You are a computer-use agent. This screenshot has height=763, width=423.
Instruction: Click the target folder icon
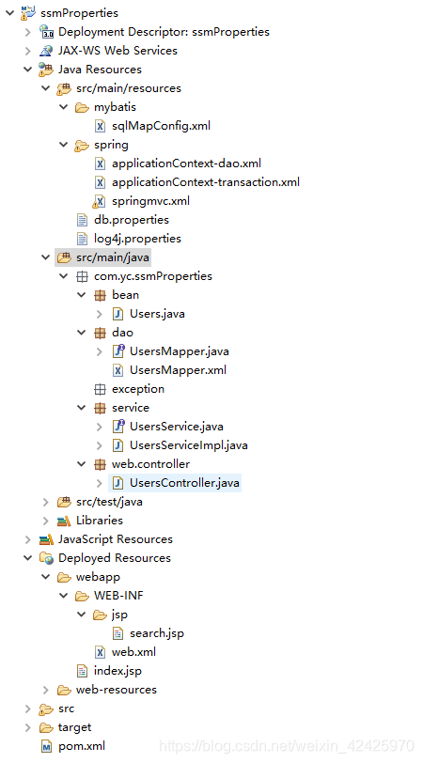coord(46,727)
